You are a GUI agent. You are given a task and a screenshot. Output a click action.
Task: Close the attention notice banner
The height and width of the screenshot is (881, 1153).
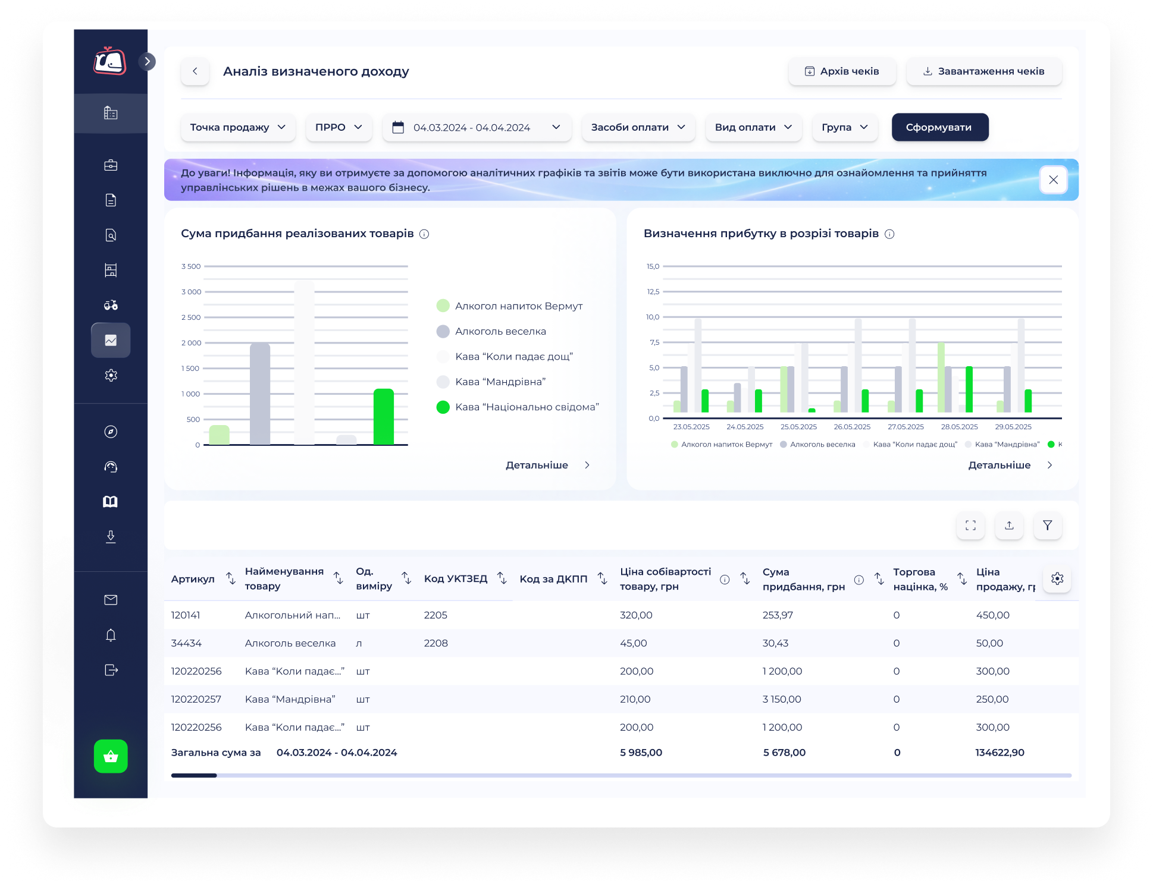(1053, 180)
